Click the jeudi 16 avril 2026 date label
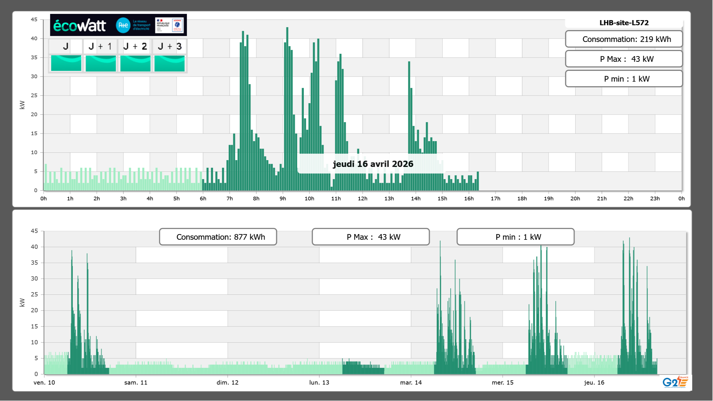The width and height of the screenshot is (713, 401). [x=373, y=164]
